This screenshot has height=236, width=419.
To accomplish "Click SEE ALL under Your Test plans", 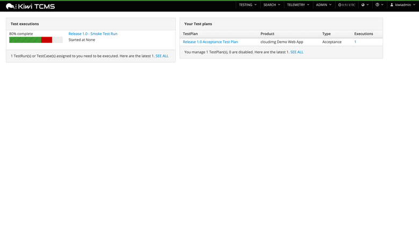I will [x=297, y=52].
